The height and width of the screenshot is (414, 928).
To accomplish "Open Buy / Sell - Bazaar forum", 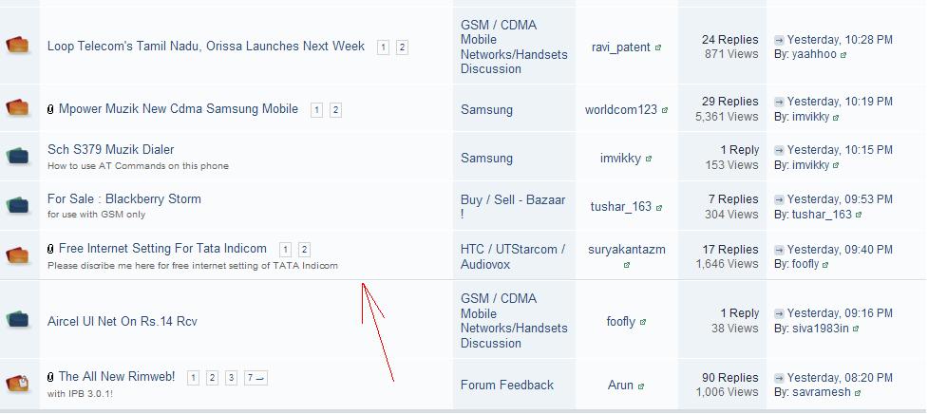I will click(x=512, y=206).
